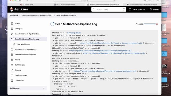Open GitHub URL in git ls-remote --symref line
This screenshot has width=171, height=96.
111,43
